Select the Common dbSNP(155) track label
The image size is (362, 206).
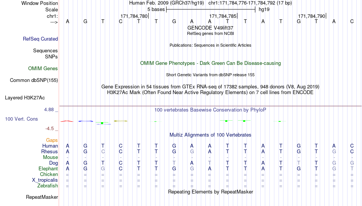pos(34,80)
